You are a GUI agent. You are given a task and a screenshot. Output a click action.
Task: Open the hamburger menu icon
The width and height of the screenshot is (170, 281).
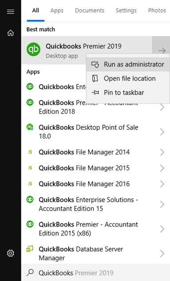click(11, 12)
